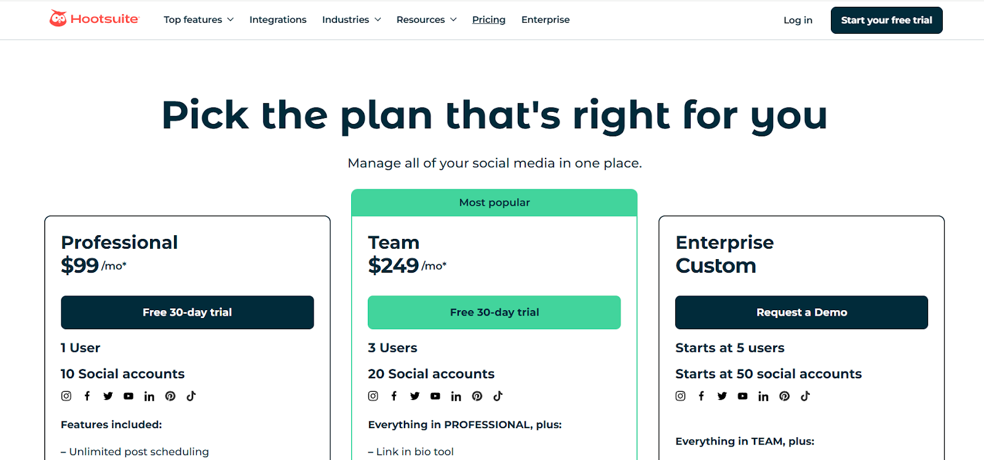984x460 pixels.
Task: Open the Integrations page from navigation
Action: (x=278, y=19)
